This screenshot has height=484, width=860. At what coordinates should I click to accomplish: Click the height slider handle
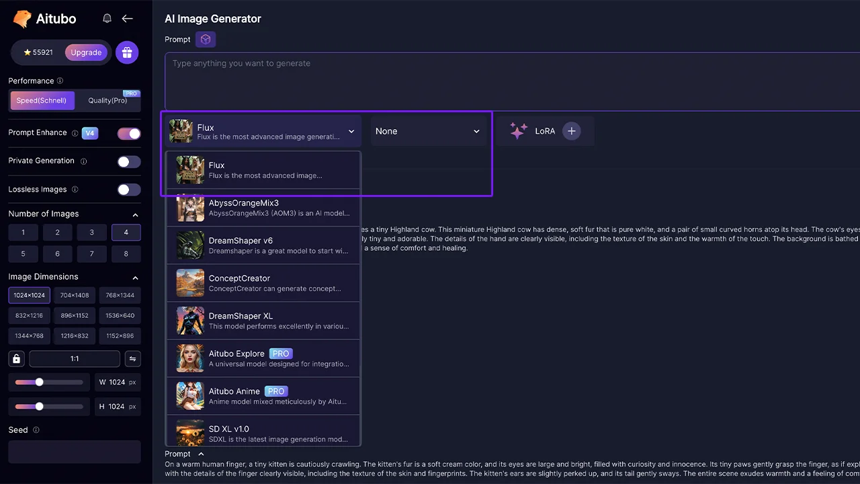pos(40,406)
